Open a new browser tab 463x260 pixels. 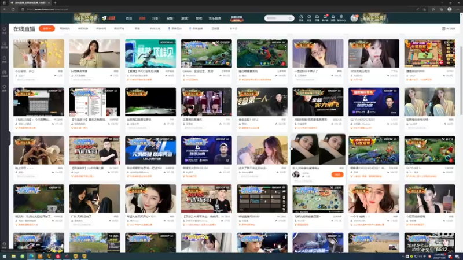coord(55,3)
